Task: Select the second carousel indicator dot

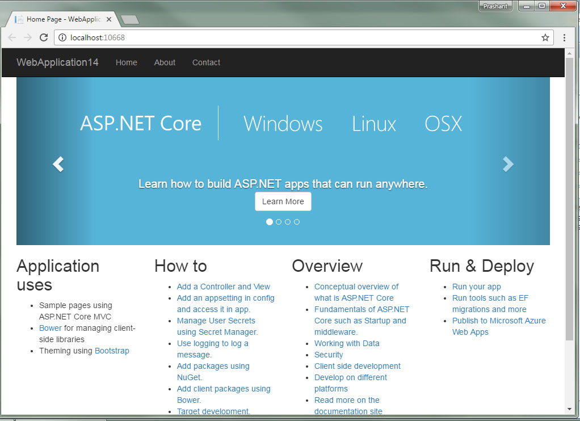Action: point(279,222)
